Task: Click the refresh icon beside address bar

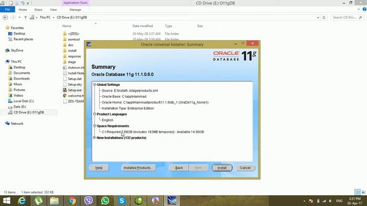Action: (324, 18)
